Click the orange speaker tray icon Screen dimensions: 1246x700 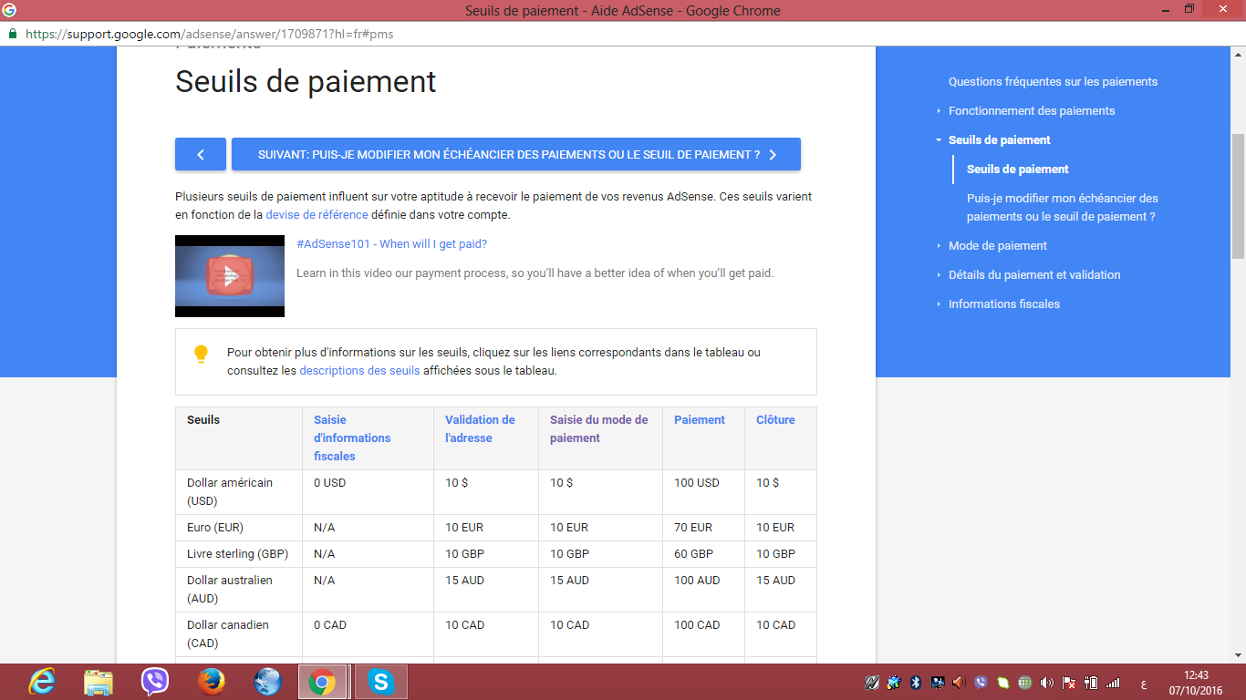pos(959,683)
